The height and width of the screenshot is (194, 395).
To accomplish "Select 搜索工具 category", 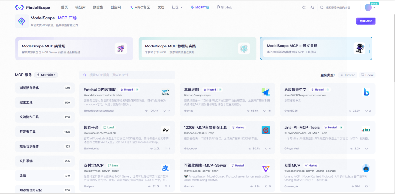I will click(45, 102).
